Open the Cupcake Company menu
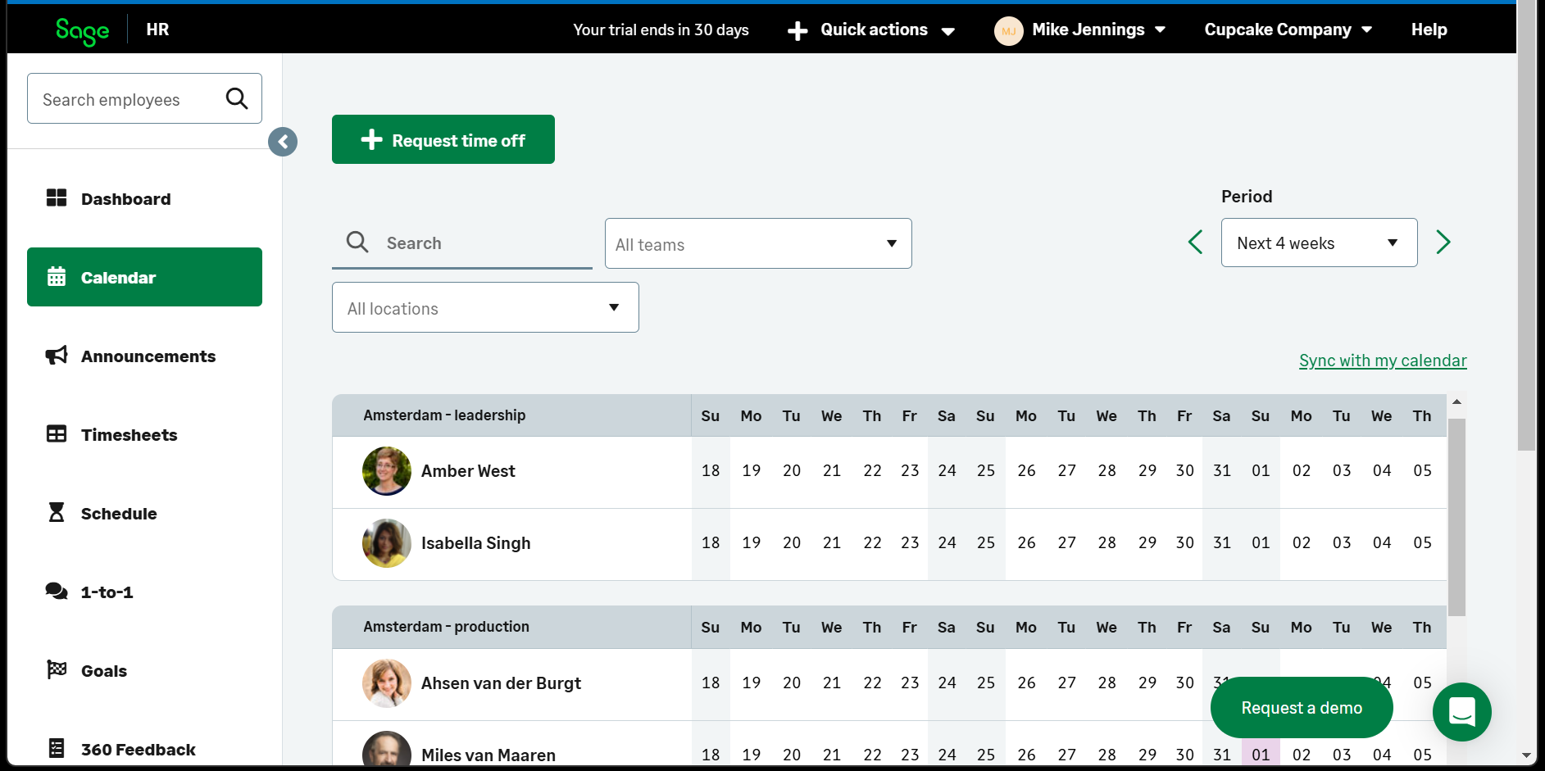The width and height of the screenshot is (1545, 771). [1288, 30]
